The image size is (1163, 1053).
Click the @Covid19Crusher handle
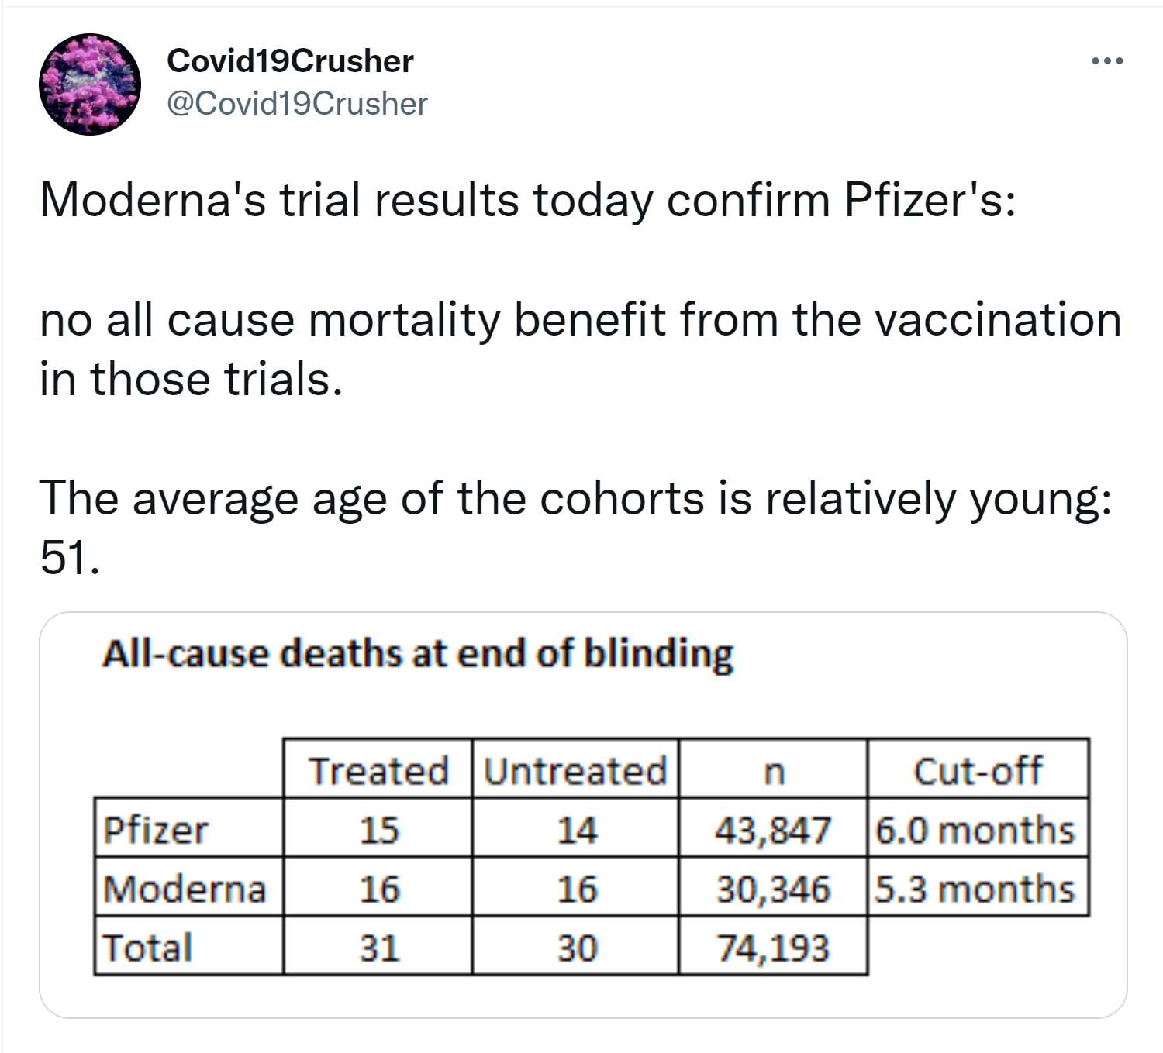(297, 104)
